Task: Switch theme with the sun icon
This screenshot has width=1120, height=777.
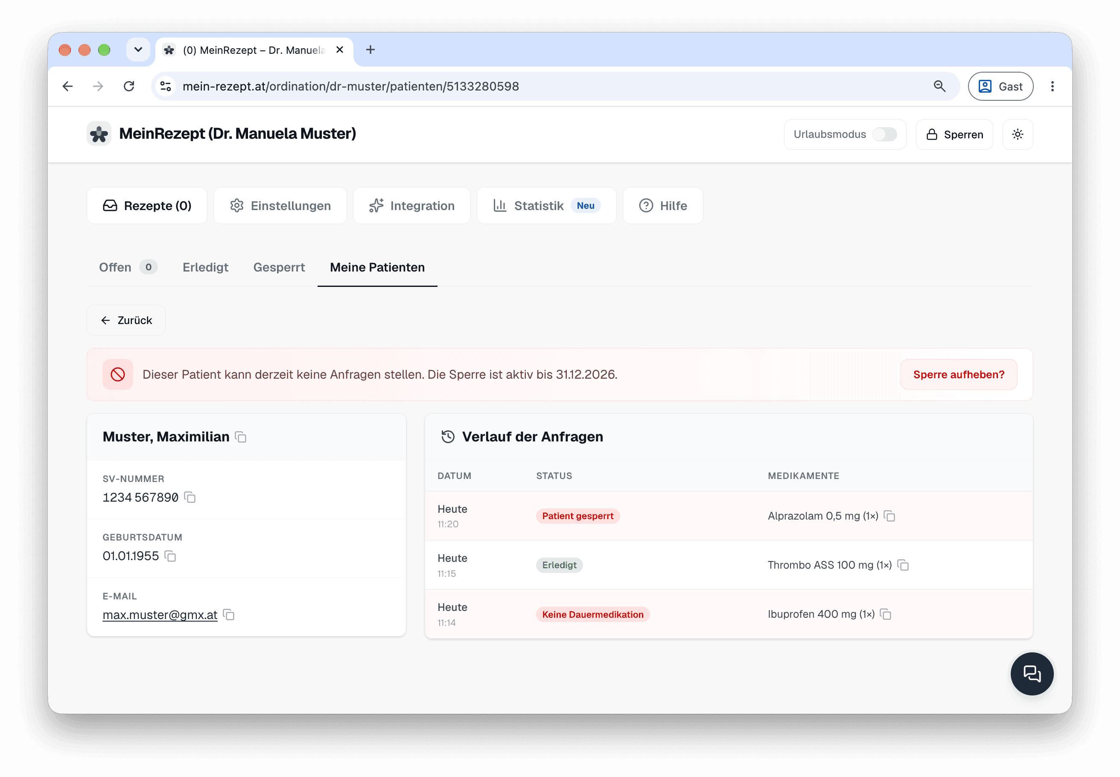Action: (1017, 134)
